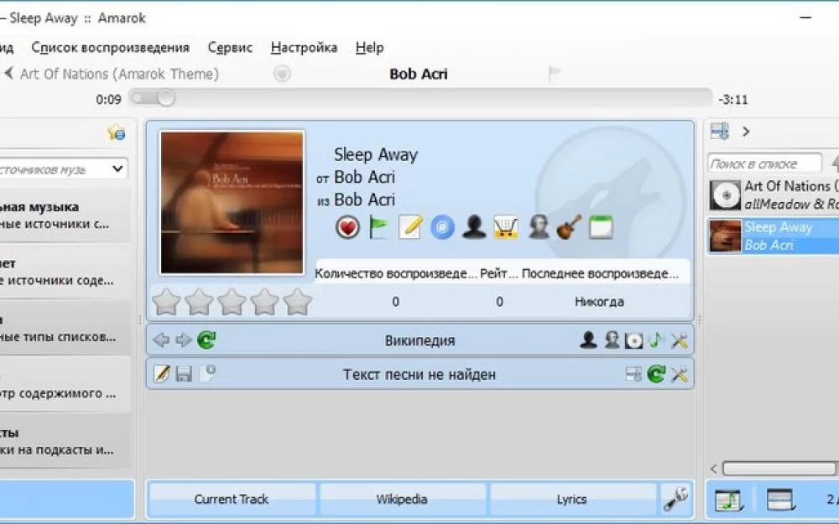Expand the playlist panel with the right chevron
This screenshot has width=839, height=524.
point(748,132)
